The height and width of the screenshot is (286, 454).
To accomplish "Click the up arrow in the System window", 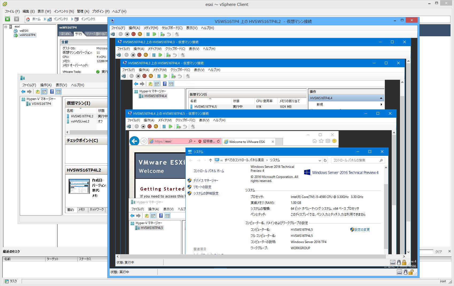I will (211, 160).
